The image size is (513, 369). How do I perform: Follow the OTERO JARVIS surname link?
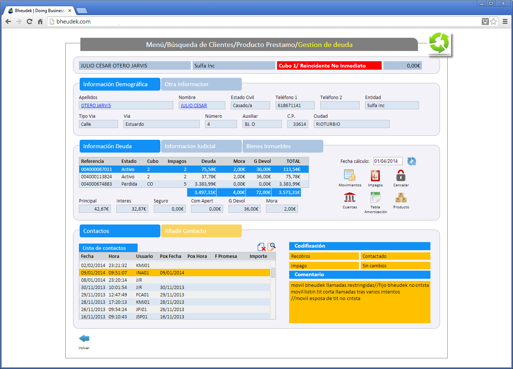click(x=96, y=106)
